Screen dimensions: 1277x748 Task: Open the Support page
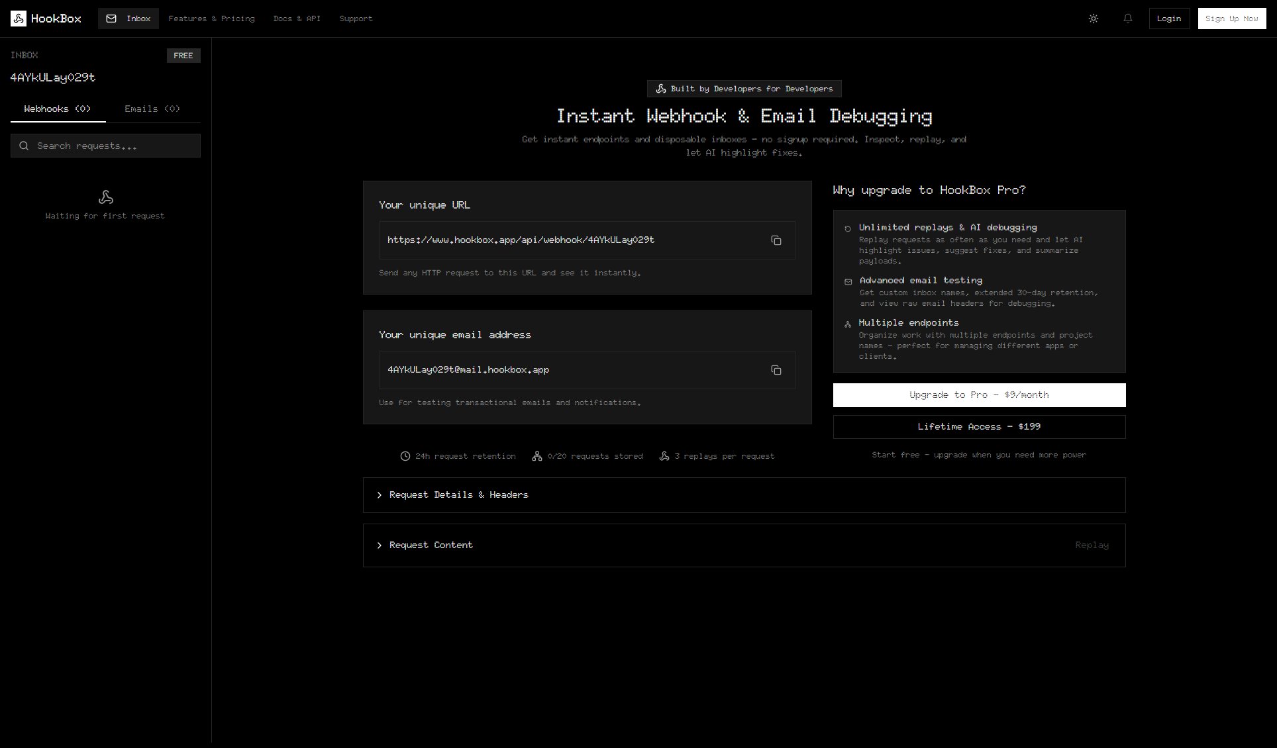tap(356, 19)
